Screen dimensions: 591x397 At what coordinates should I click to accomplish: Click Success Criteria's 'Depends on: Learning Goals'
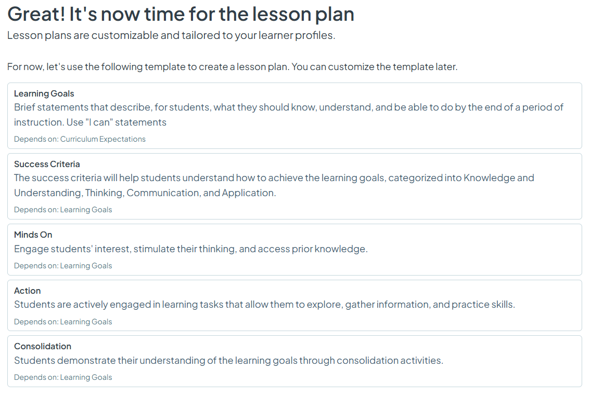[63, 210]
